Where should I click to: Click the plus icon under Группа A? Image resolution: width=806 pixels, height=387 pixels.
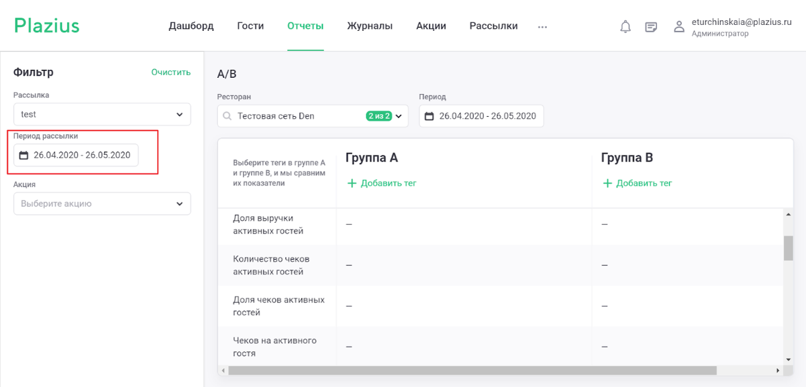352,183
